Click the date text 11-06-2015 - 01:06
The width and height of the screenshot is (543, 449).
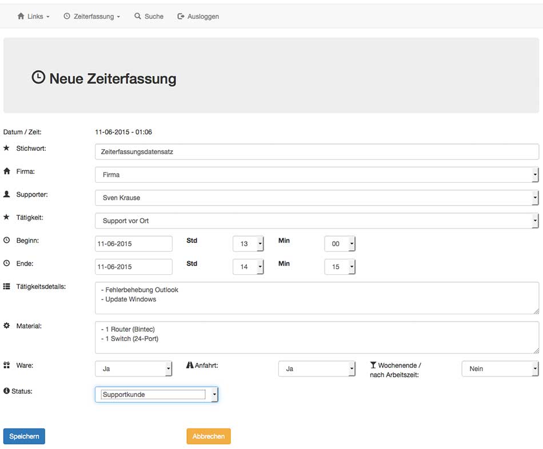pos(123,132)
